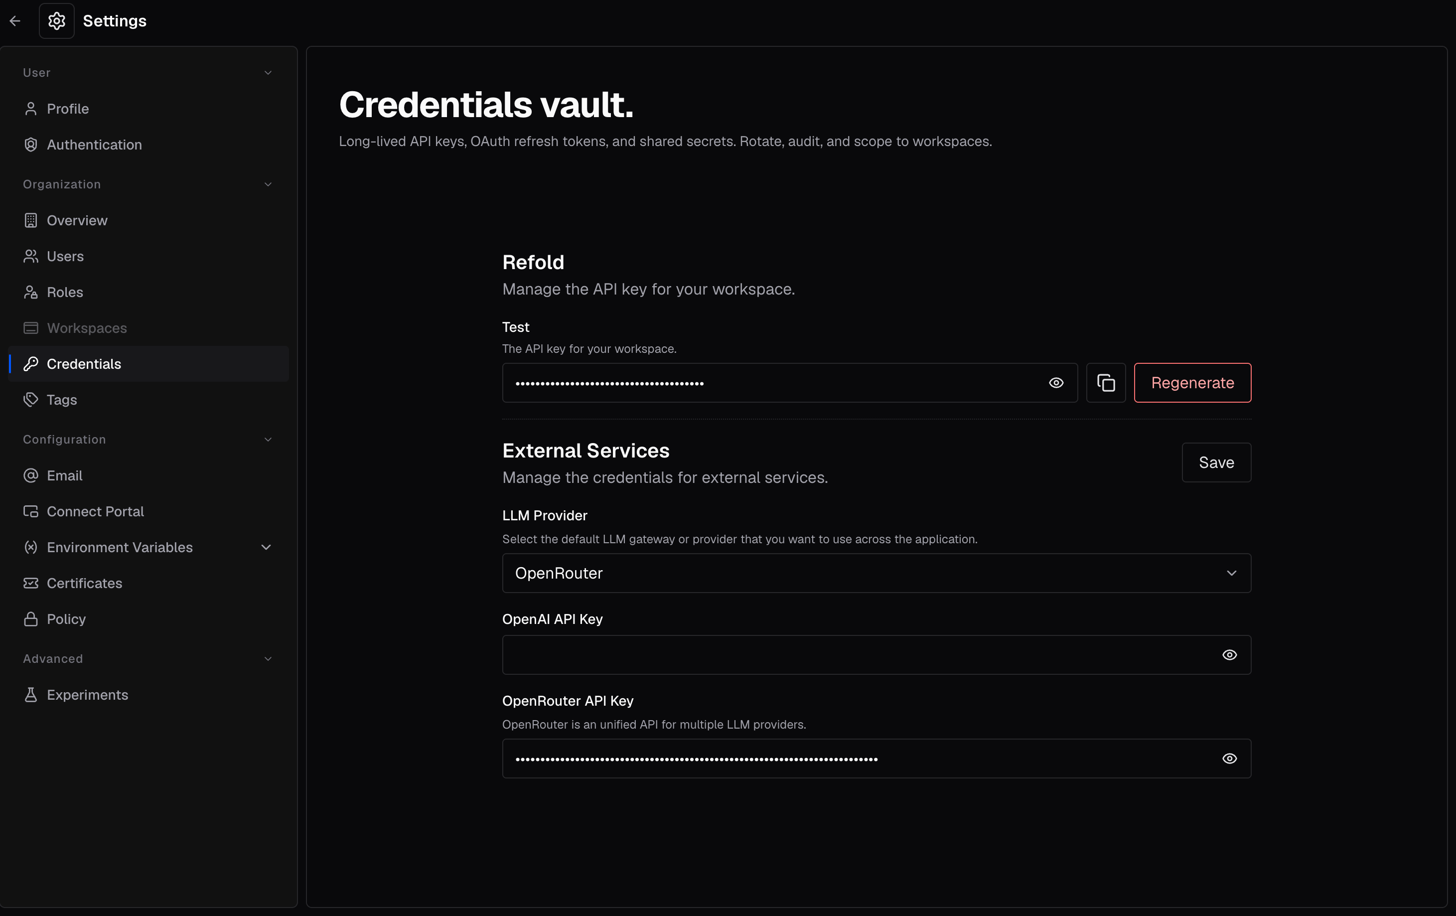The image size is (1456, 916).
Task: Click into the OpenRouter API Key field
Action: (x=877, y=758)
